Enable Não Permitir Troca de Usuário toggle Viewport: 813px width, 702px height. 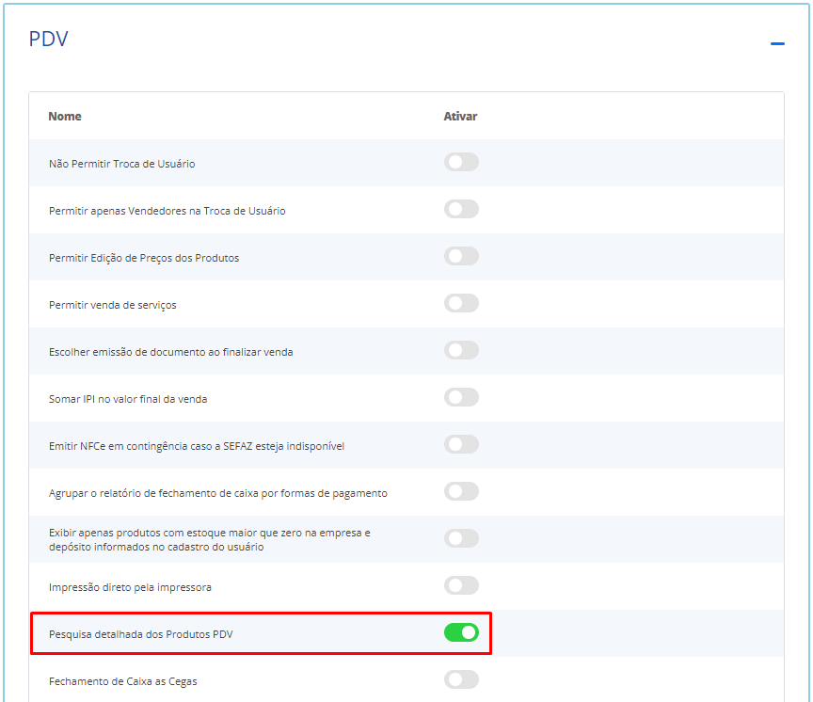tap(461, 162)
